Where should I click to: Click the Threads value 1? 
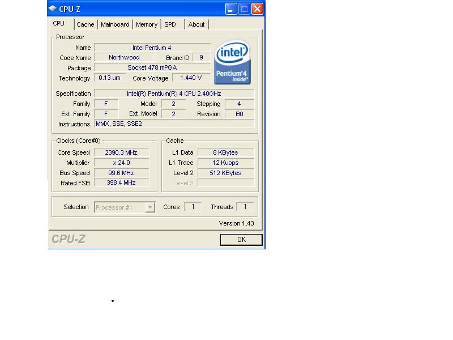coord(245,207)
